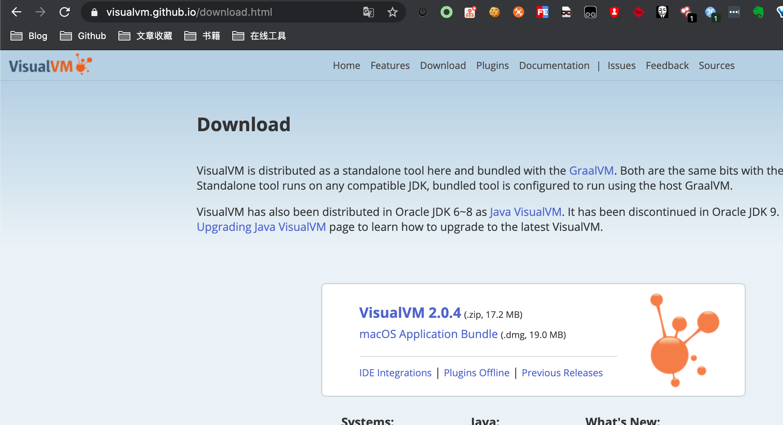
Task: Click the red diamond extension icon
Action: (638, 12)
